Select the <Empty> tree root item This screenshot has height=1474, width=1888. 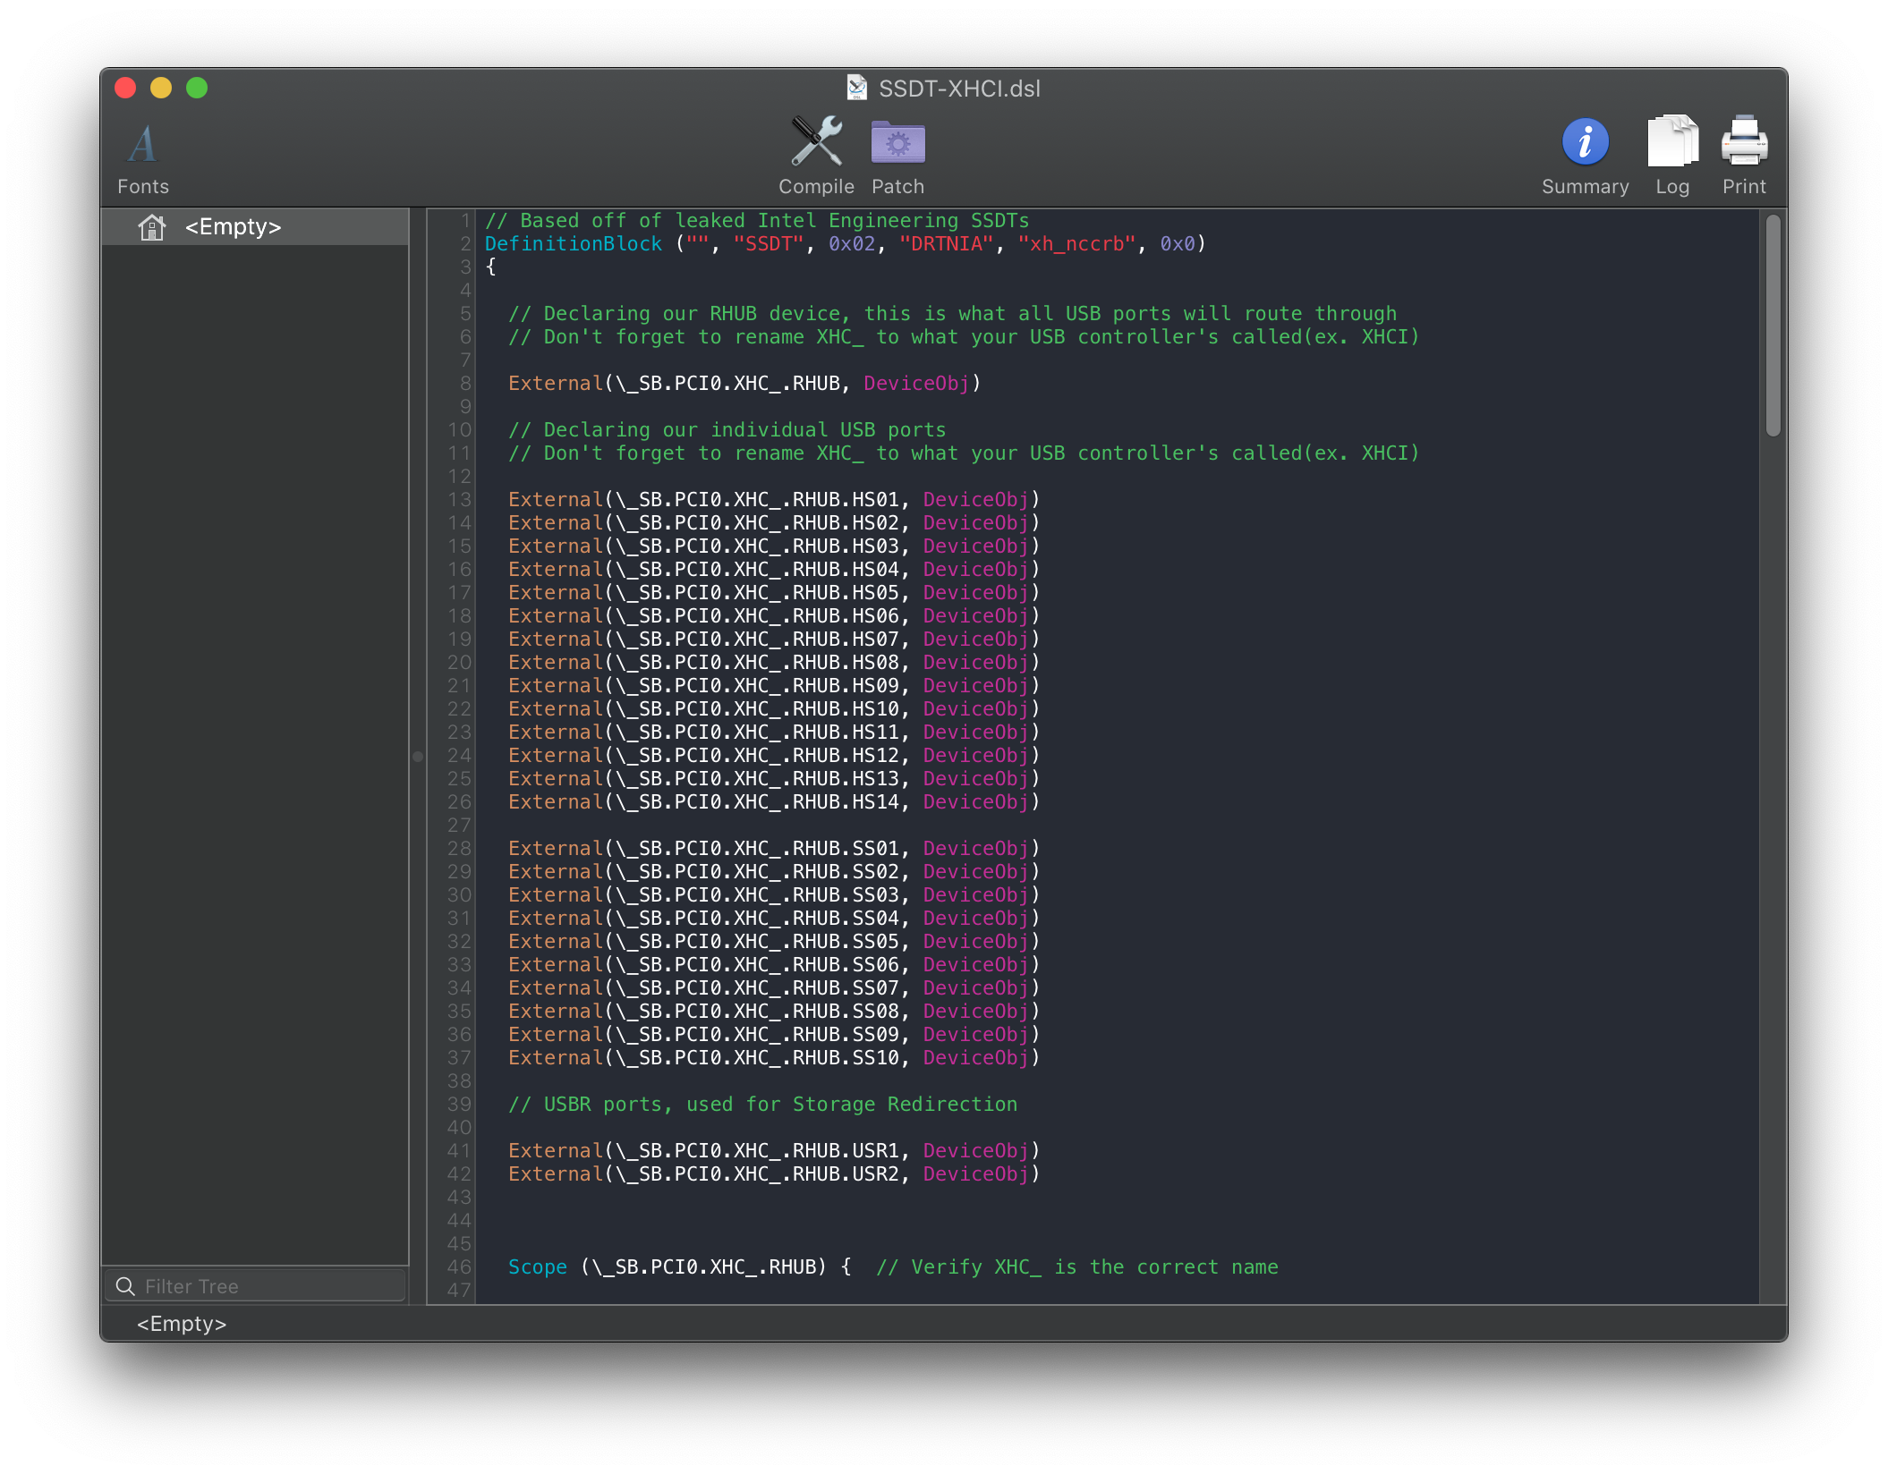pos(233,227)
